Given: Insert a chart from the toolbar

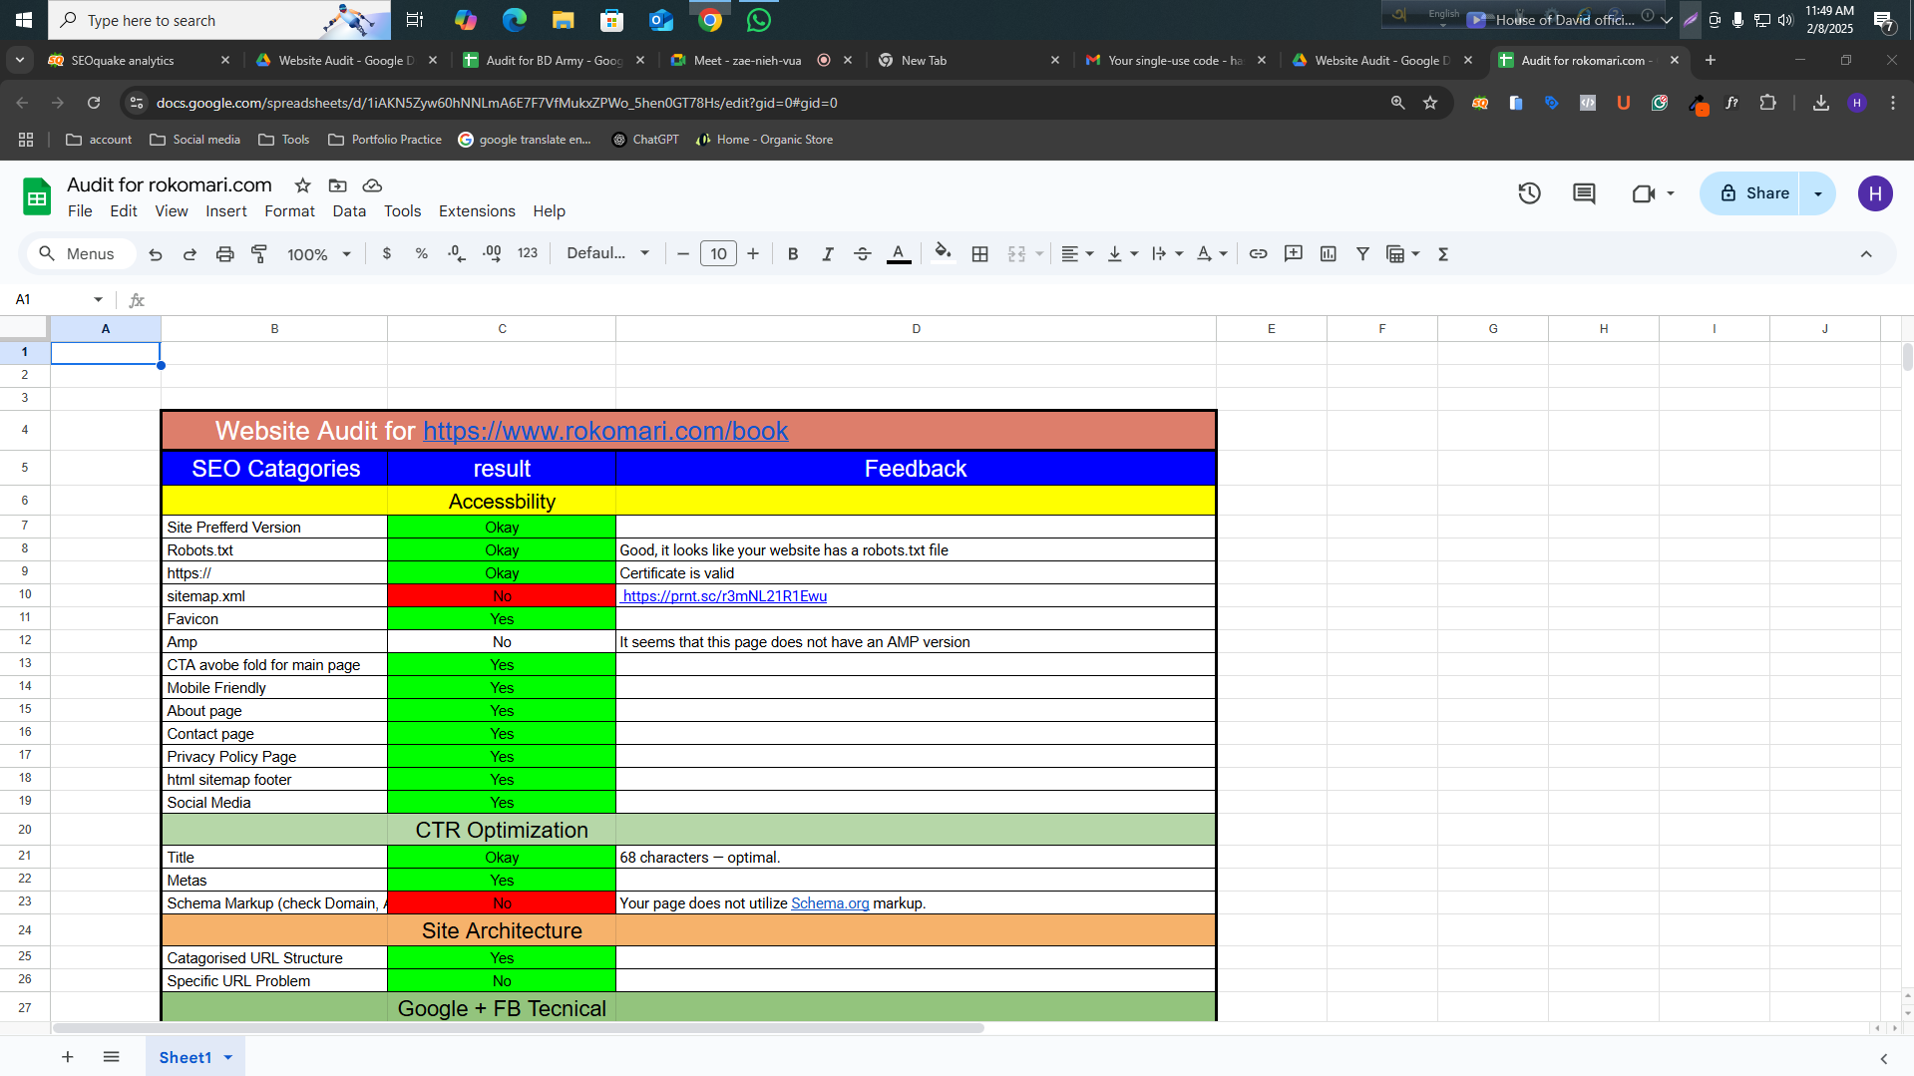Looking at the screenshot, I should click(1328, 253).
